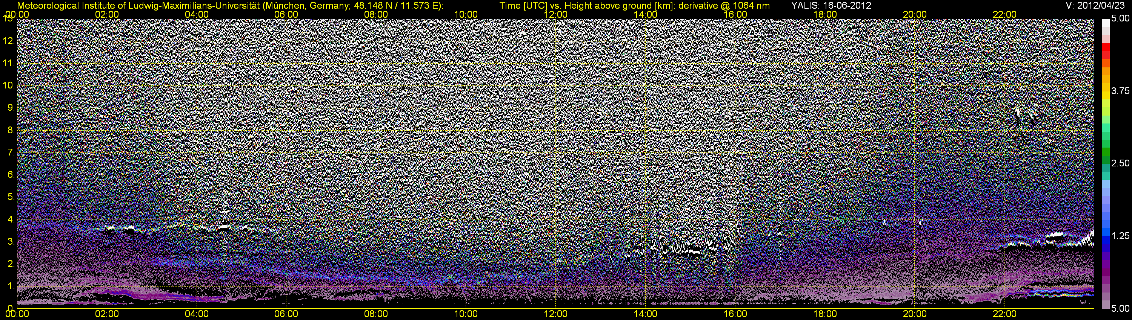Click the 20:00 label on bottom time axis

(915, 314)
